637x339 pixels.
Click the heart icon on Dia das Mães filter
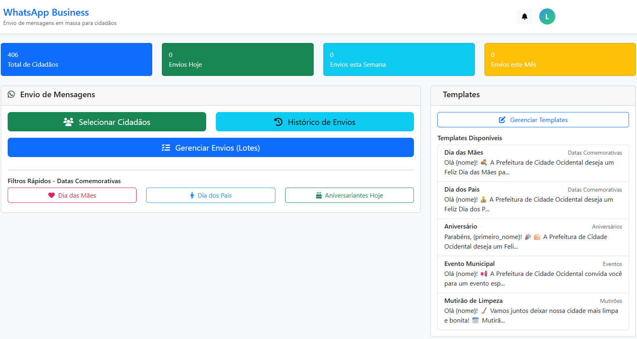52,196
